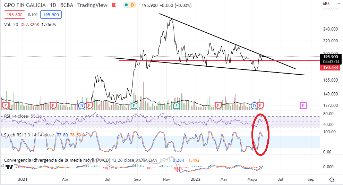The image size is (343, 185).
Task: Open the red E earnings marker at chart's left edge
Action: point(5,106)
